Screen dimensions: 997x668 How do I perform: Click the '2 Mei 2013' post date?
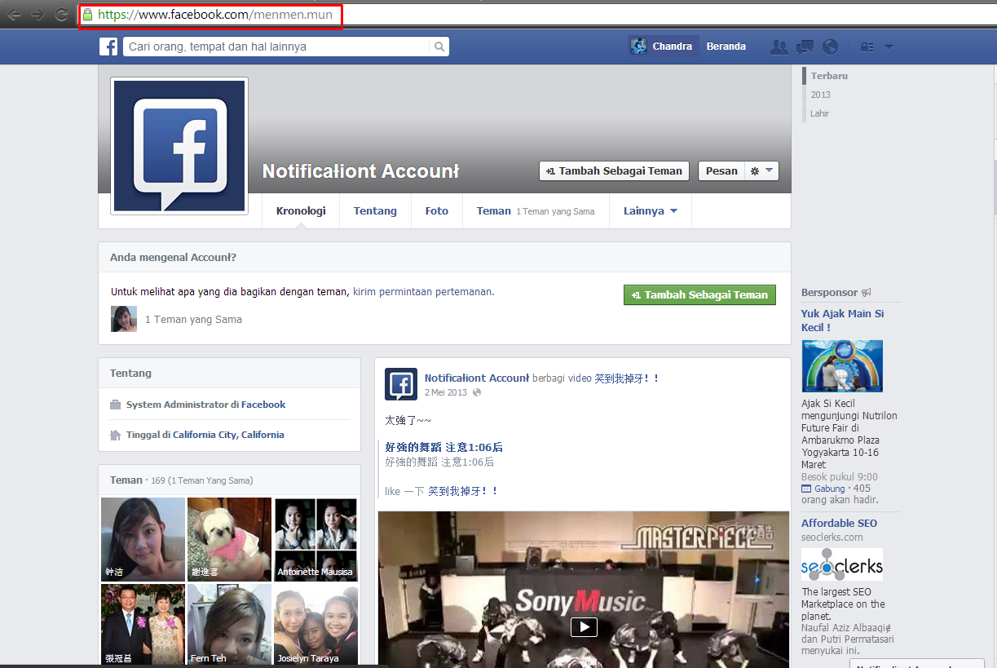[446, 392]
